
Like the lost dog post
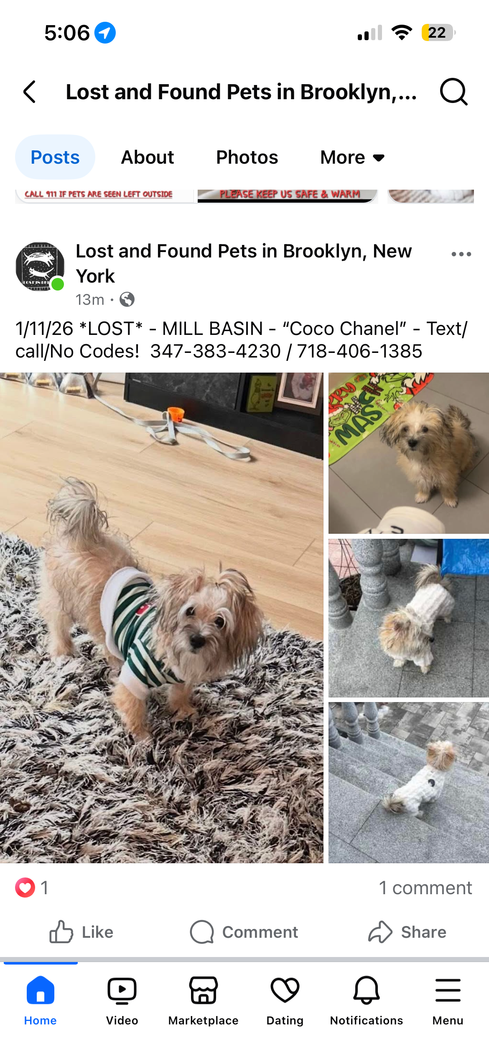(x=81, y=932)
